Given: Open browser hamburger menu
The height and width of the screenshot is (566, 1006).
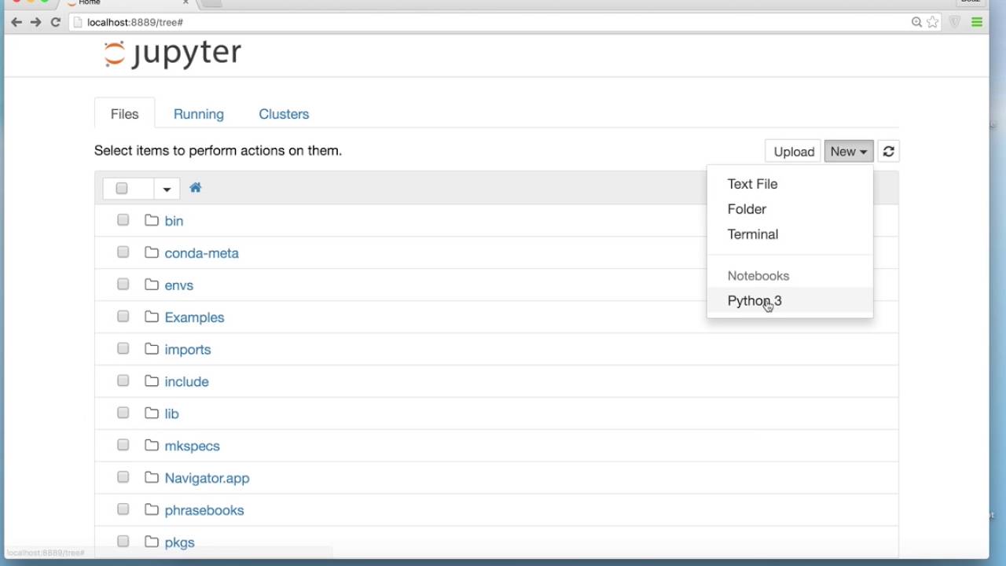Looking at the screenshot, I should (x=977, y=22).
